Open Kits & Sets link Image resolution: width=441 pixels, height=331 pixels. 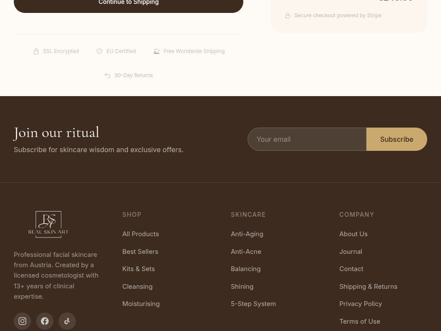(138, 269)
